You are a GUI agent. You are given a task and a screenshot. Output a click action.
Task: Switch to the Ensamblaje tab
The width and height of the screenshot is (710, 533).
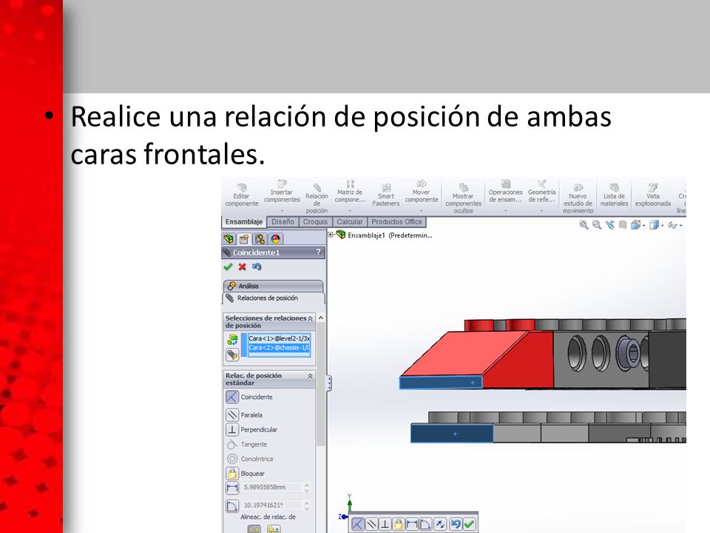(x=244, y=221)
